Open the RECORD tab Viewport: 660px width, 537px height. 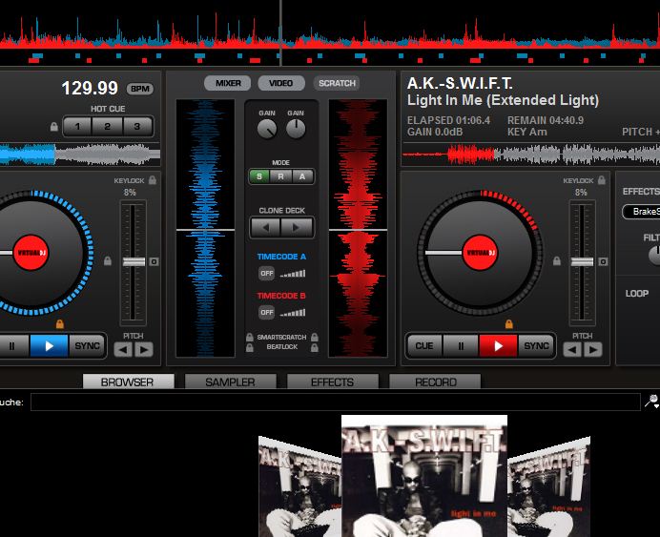click(x=435, y=382)
